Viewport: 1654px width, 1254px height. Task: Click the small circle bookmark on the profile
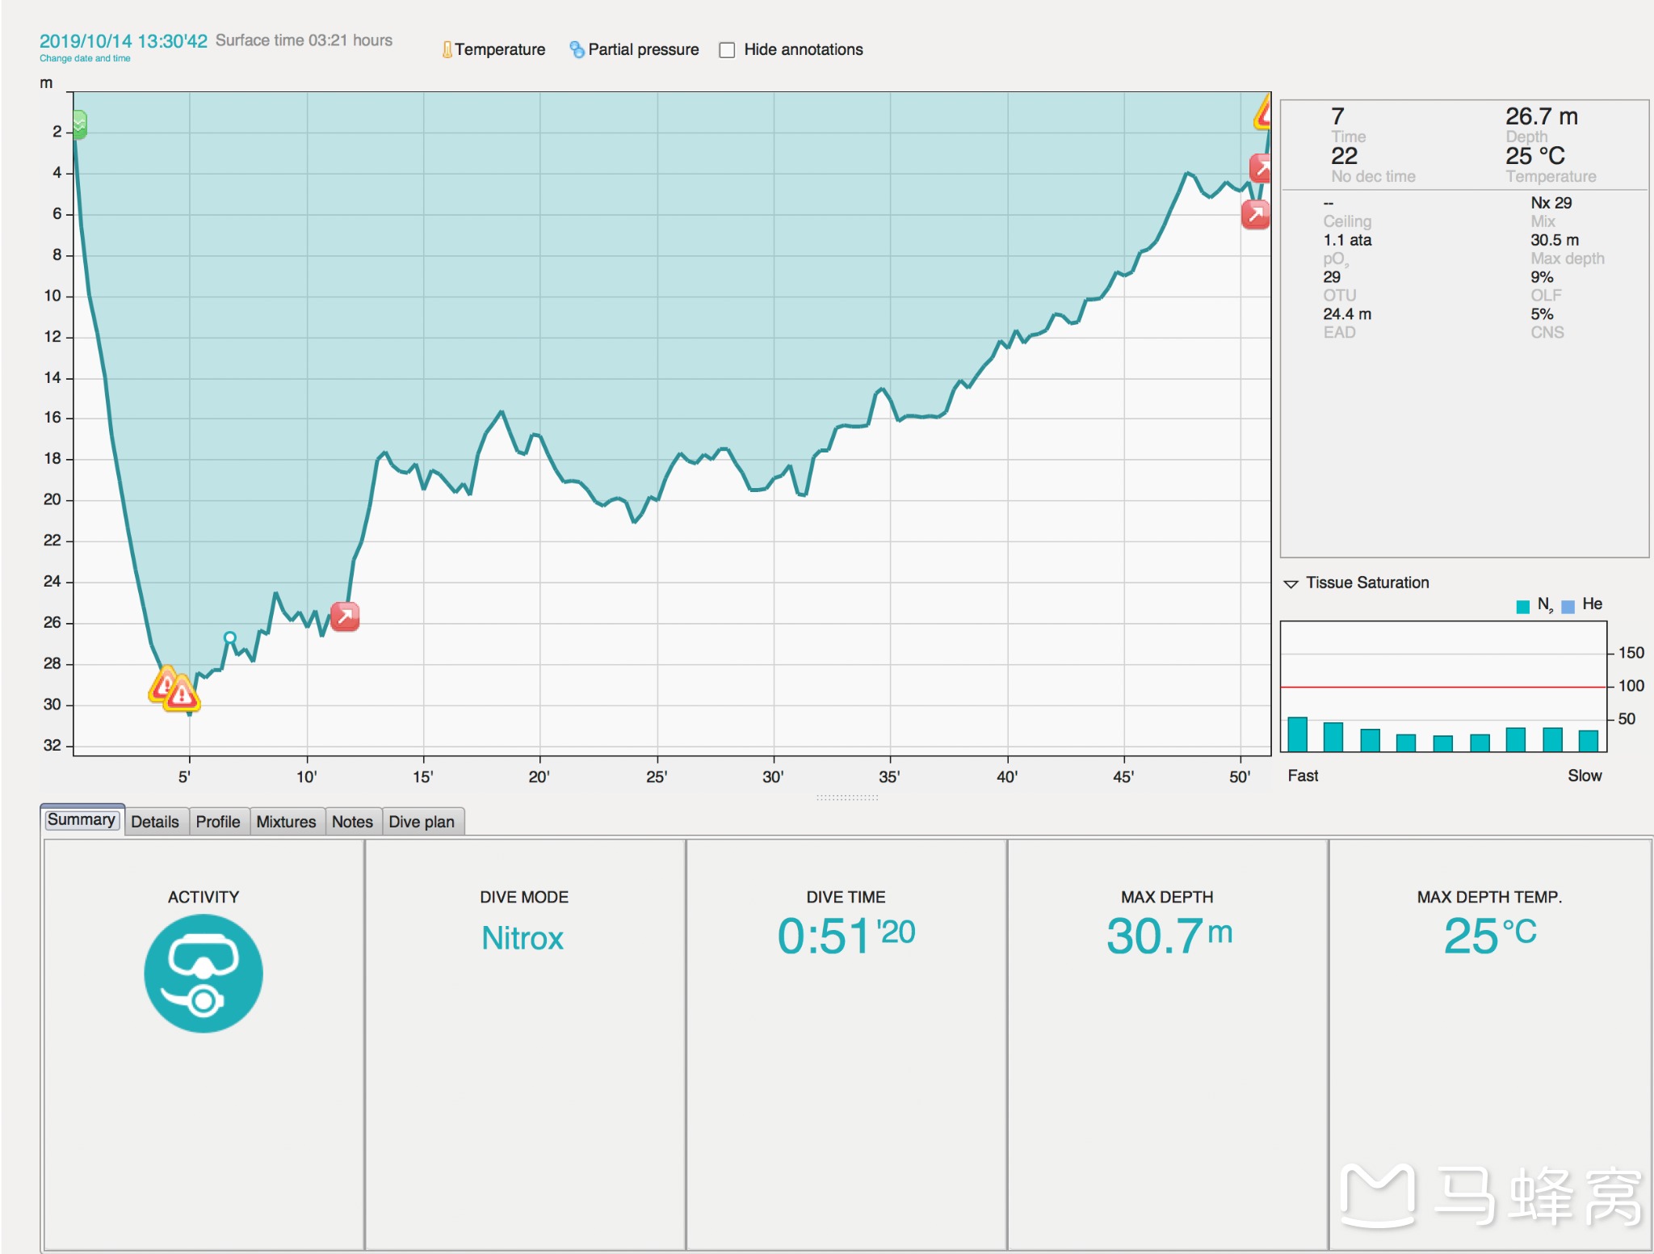[x=230, y=638]
